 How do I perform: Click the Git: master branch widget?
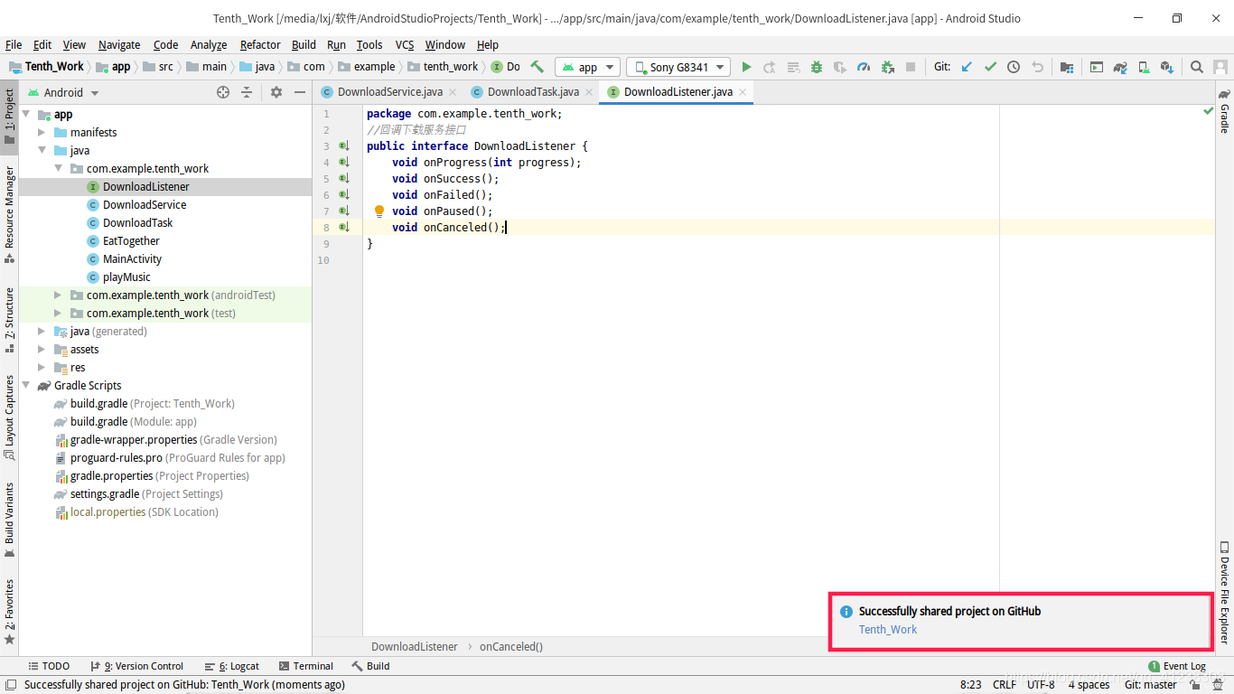coord(1151,685)
